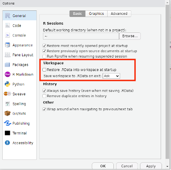Click the History section heading
This screenshot has width=171, height=170.
point(50,84)
